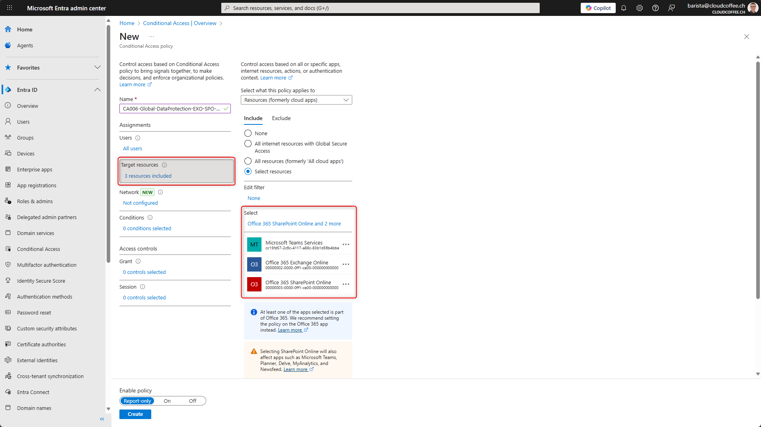Viewport: 761px width, 427px height.
Task: Click the info icon next to Session
Action: tap(142, 287)
